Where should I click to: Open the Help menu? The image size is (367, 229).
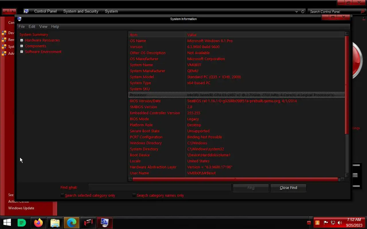point(55,26)
